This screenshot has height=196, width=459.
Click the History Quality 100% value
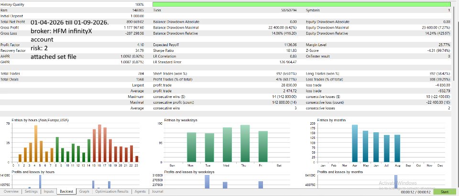[x=140, y=5]
